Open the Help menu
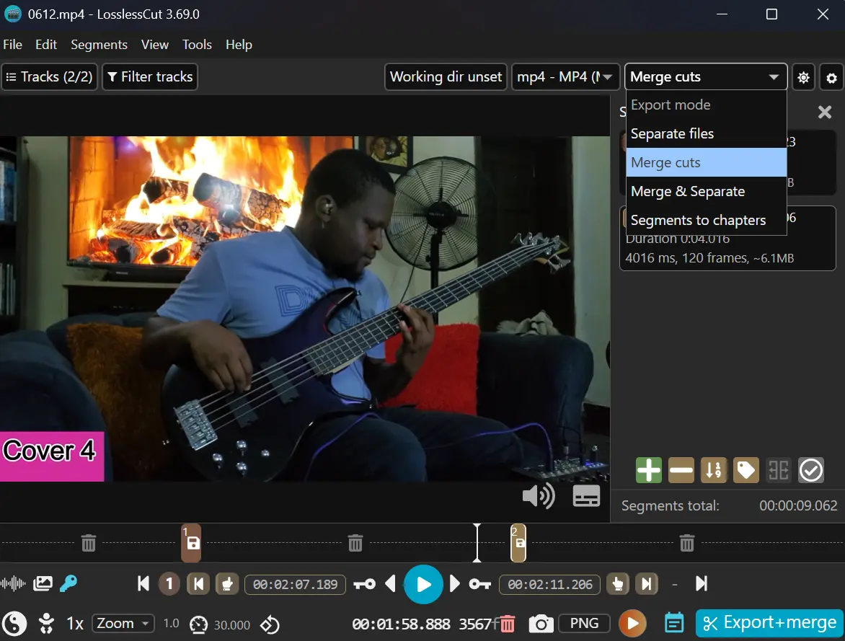This screenshot has height=641, width=845. [239, 45]
